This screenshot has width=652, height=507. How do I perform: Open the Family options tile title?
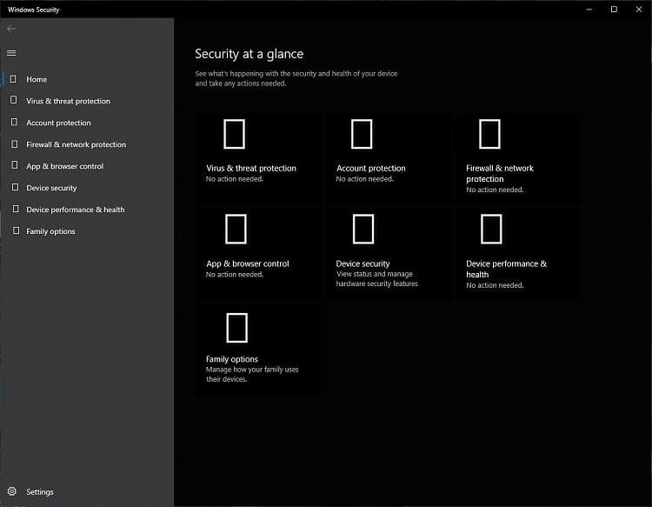(232, 359)
